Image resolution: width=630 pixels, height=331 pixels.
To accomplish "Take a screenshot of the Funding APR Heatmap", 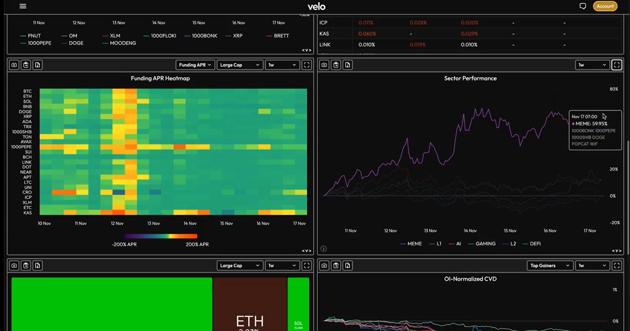I will coord(14,65).
